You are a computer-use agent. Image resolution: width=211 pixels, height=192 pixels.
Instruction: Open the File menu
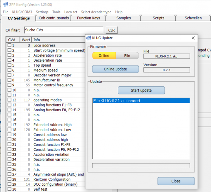coord(6,12)
